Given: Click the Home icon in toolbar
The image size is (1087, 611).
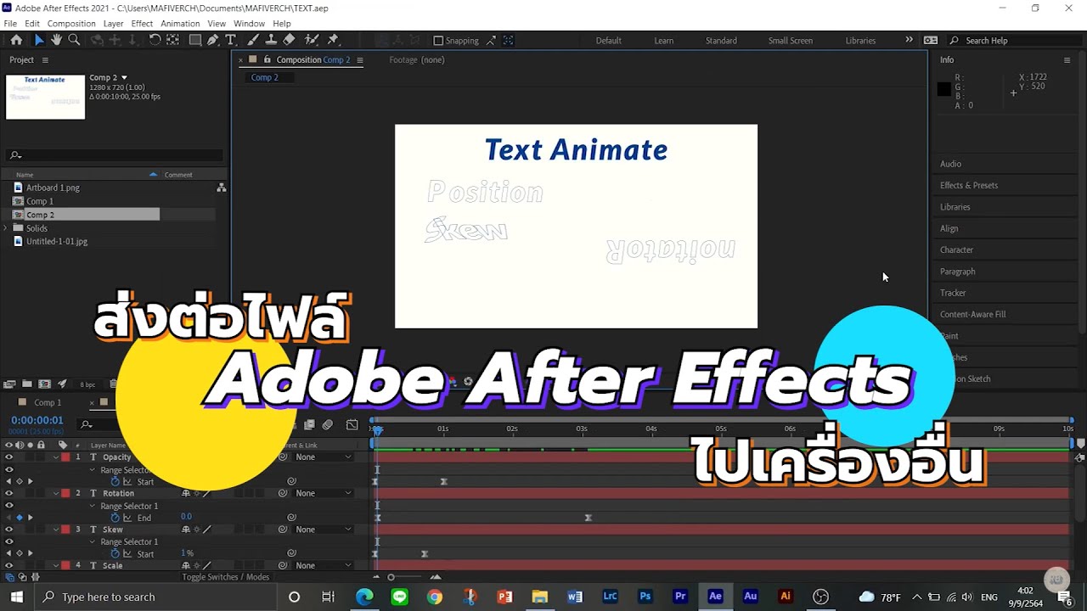Looking at the screenshot, I should (16, 40).
